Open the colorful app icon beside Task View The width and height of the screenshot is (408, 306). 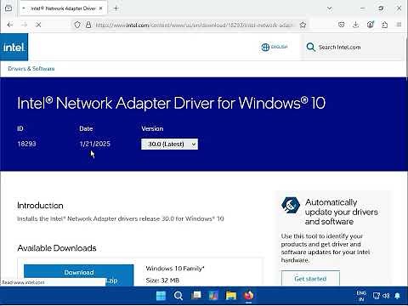[x=213, y=296]
